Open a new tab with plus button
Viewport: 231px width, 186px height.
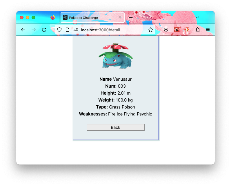point(131,18)
